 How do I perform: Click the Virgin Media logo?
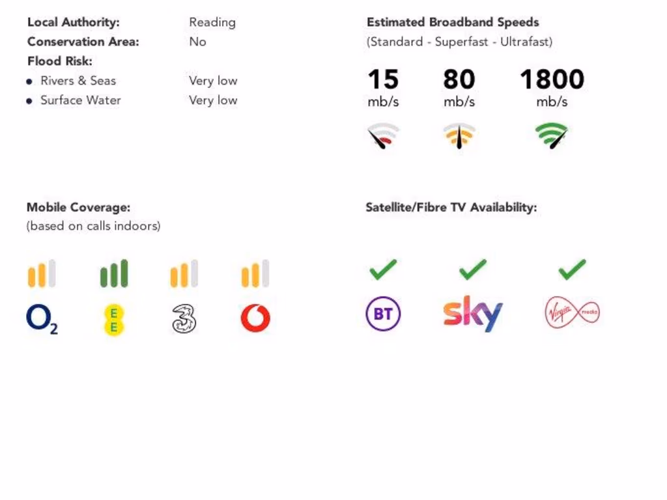pyautogui.click(x=572, y=313)
